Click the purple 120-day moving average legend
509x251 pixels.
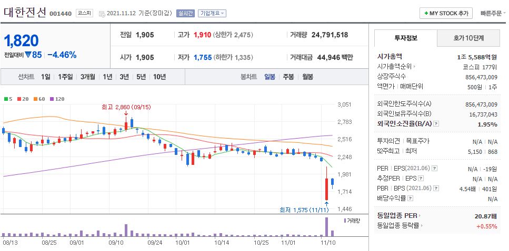[57, 99]
